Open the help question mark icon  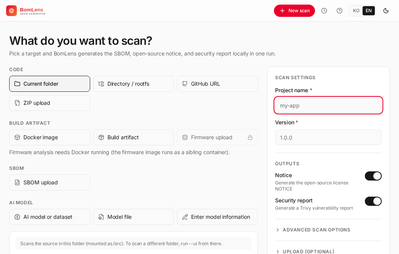tap(340, 11)
